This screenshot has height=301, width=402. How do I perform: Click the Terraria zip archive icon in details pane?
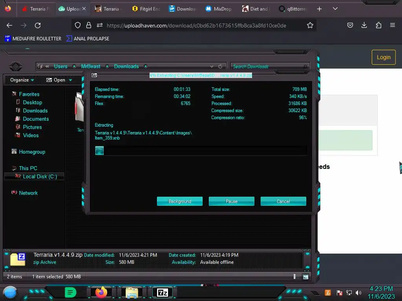point(18,259)
